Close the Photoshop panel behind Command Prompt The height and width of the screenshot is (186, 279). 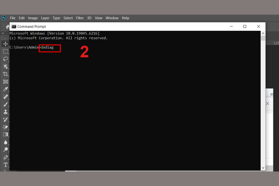268,104
